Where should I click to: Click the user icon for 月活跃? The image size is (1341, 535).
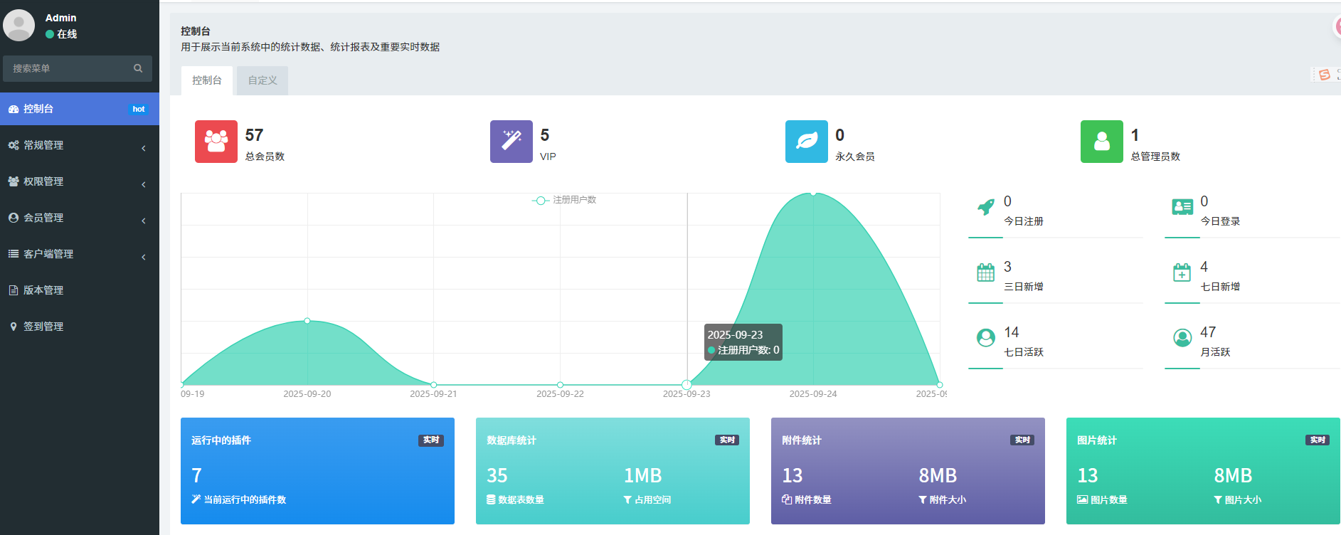coord(1182,338)
